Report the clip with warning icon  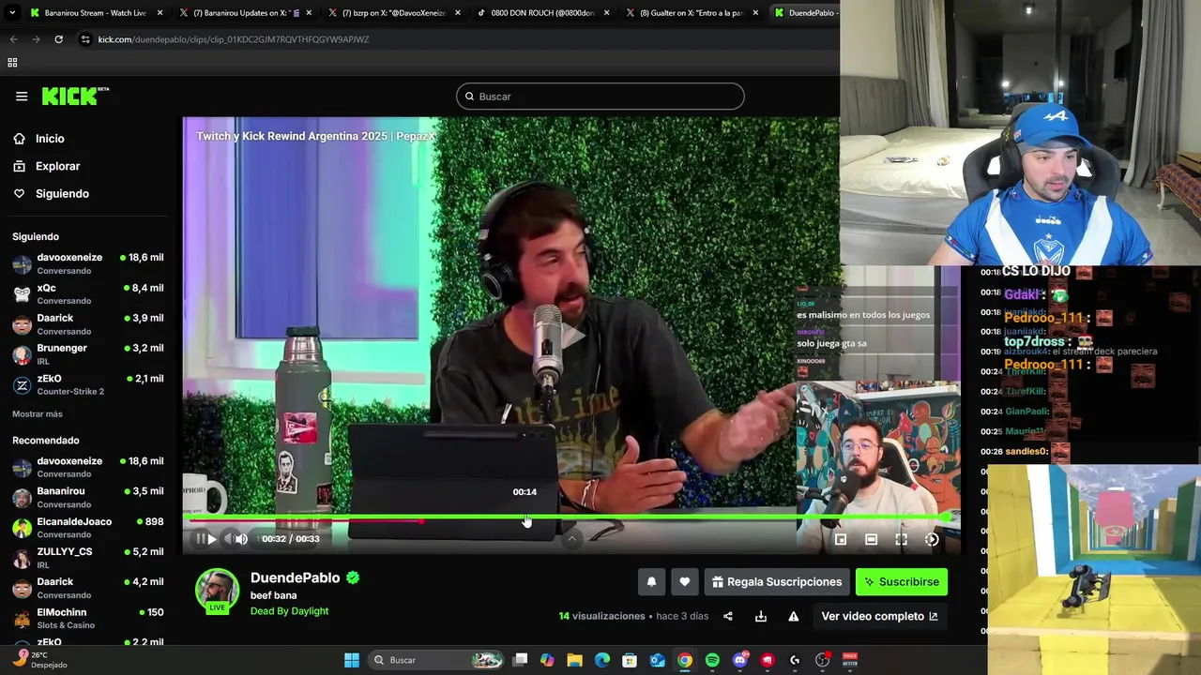pos(794,616)
